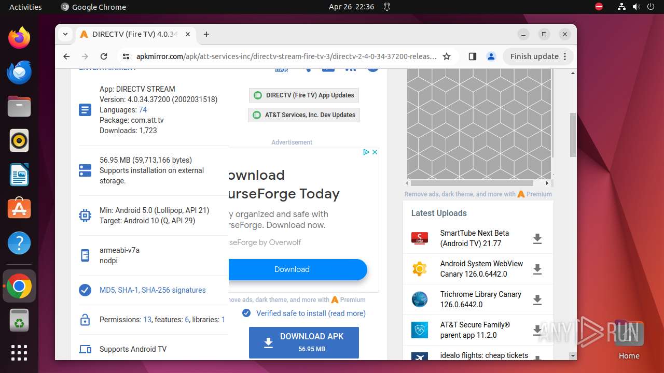664x373 pixels.
Task: Show Applications grid in the dock
Action: (19, 353)
